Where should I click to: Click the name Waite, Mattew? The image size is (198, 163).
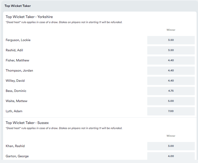click(x=16, y=101)
